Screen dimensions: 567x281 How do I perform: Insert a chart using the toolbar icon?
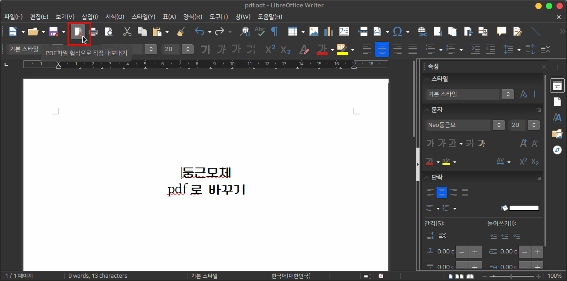(329, 32)
